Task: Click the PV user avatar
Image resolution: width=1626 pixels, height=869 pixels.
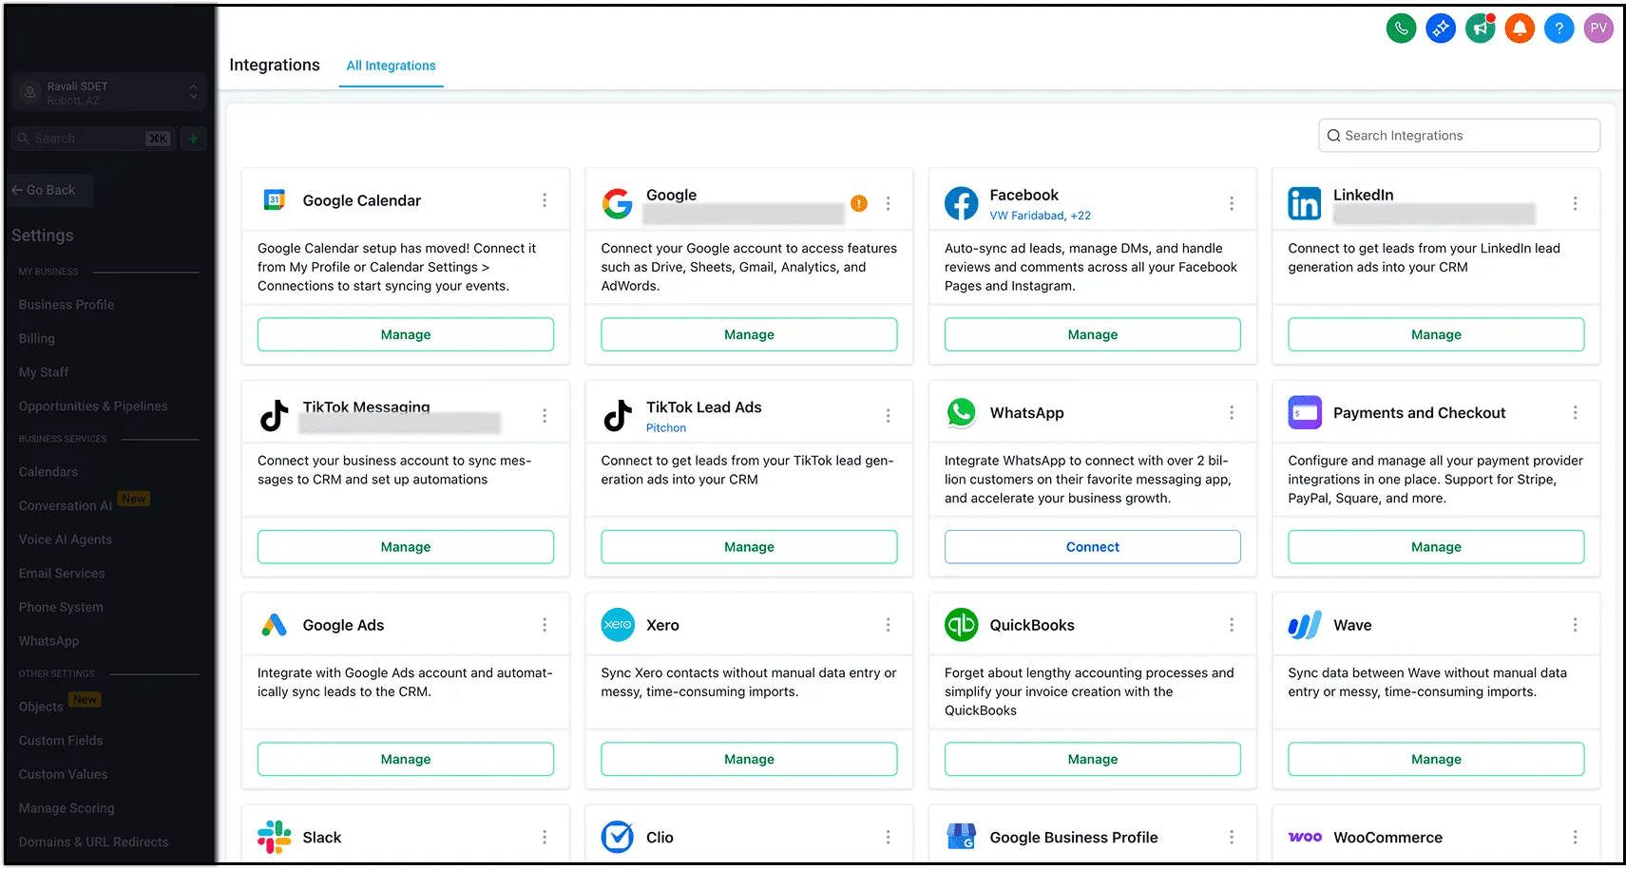Action: [x=1598, y=28]
